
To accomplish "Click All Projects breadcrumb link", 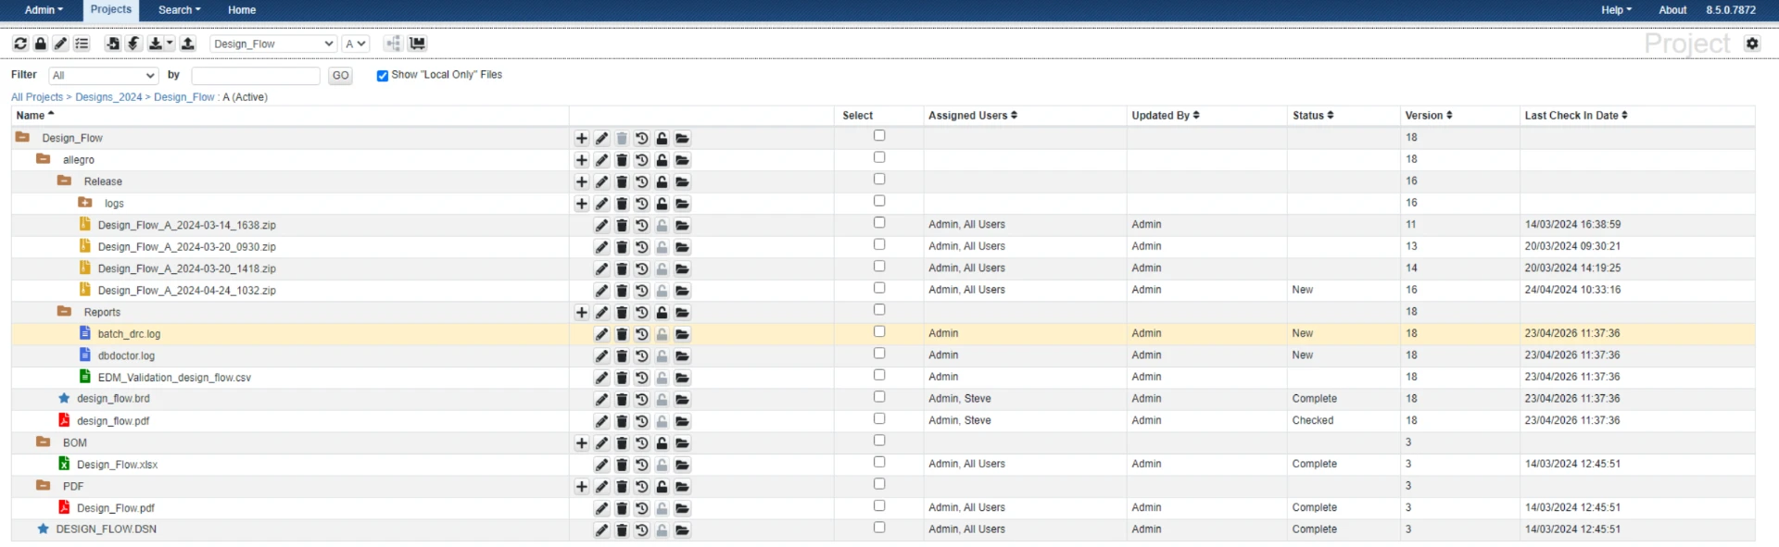I will [37, 97].
